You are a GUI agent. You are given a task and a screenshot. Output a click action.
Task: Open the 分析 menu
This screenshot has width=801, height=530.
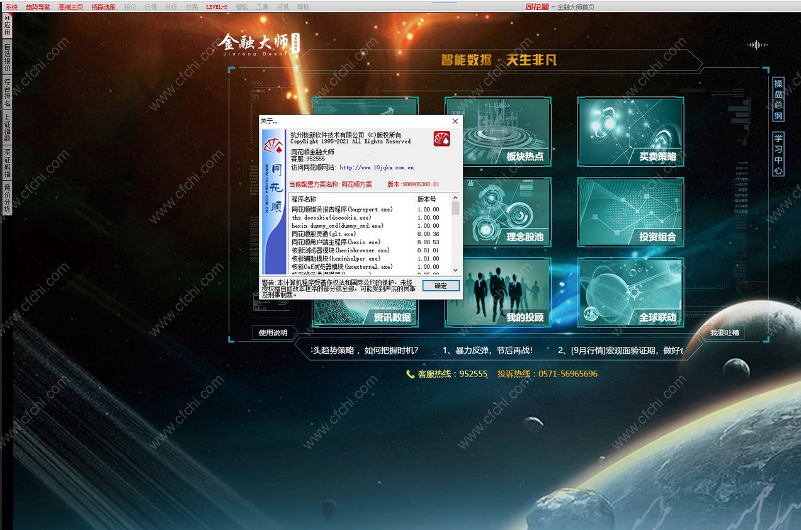coord(171,7)
